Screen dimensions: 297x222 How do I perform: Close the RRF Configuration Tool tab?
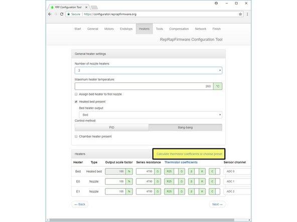coord(86,7)
